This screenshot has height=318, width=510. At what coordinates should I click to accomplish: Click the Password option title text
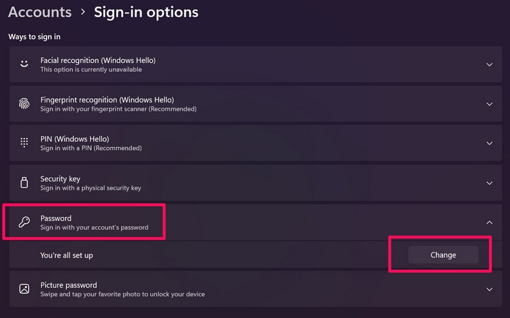[55, 218]
